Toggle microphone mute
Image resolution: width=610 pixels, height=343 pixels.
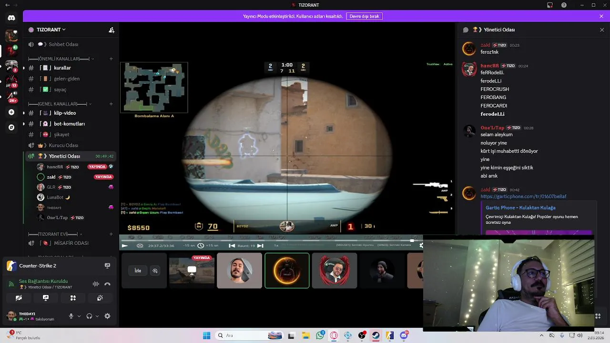tap(71, 316)
